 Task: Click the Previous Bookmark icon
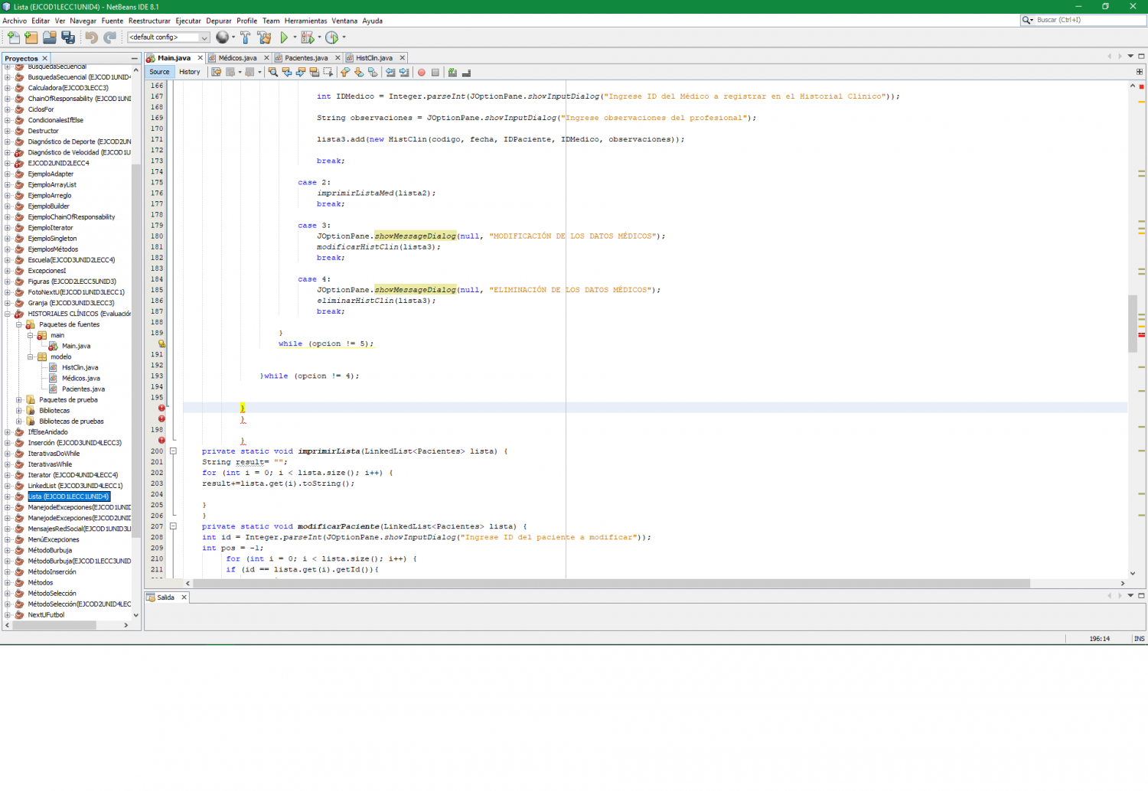coord(345,72)
